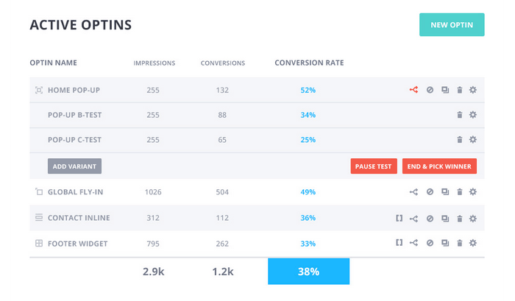515x301 pixels.
Task: Duplicate the Home Pop-Up optin
Action: tap(444, 91)
